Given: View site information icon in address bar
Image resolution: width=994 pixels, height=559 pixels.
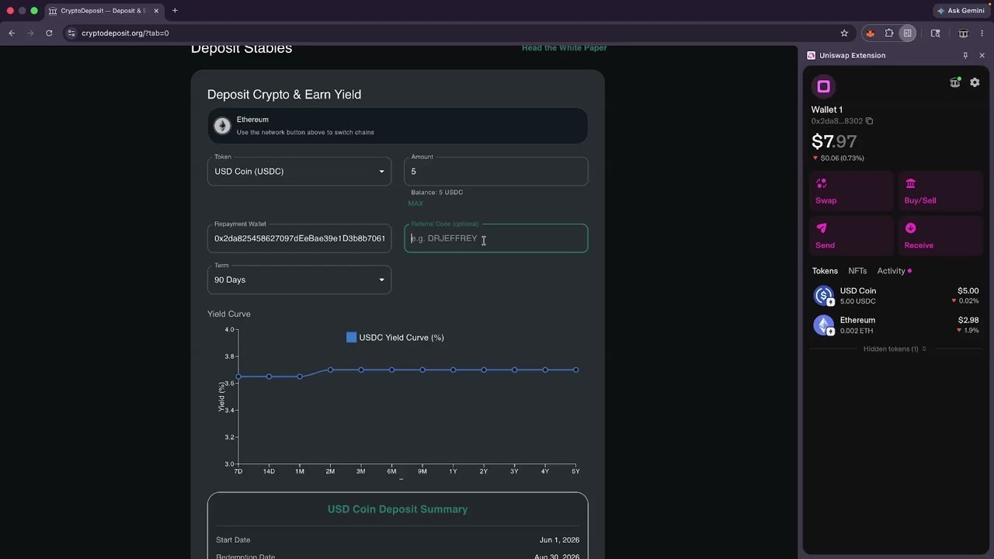Looking at the screenshot, I should coord(71,33).
